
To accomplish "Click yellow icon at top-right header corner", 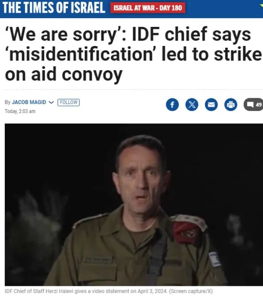I will [x=261, y=5].
